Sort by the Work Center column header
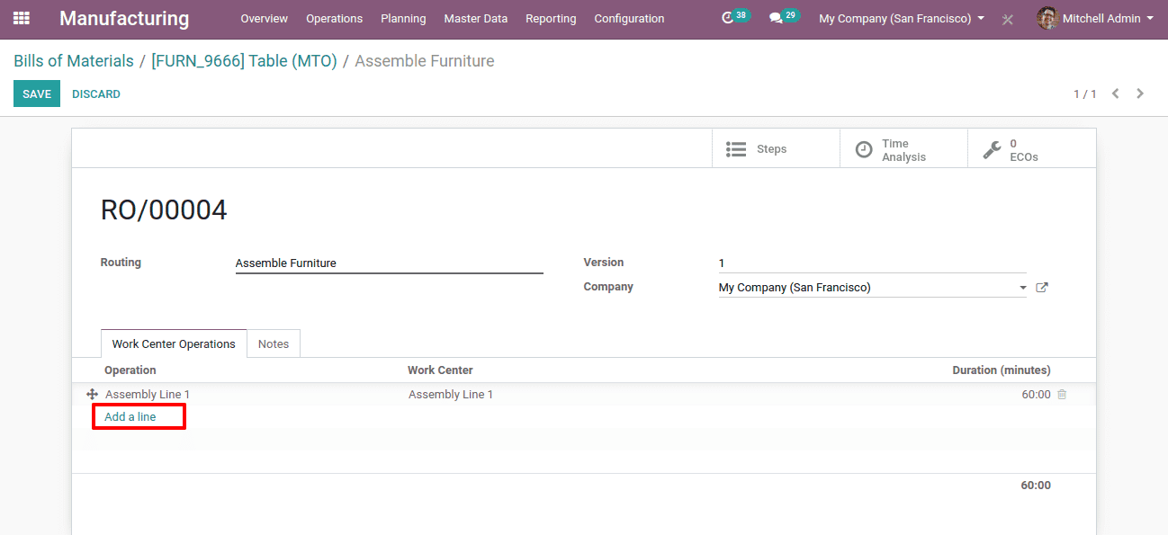 [x=440, y=370]
